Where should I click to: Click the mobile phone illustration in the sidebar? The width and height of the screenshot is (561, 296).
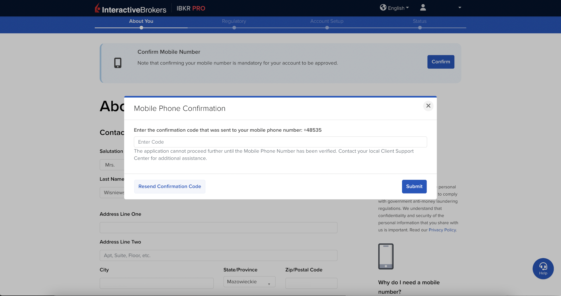(x=386, y=256)
